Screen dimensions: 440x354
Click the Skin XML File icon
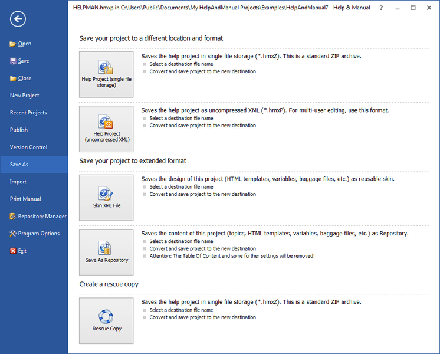[x=106, y=194]
